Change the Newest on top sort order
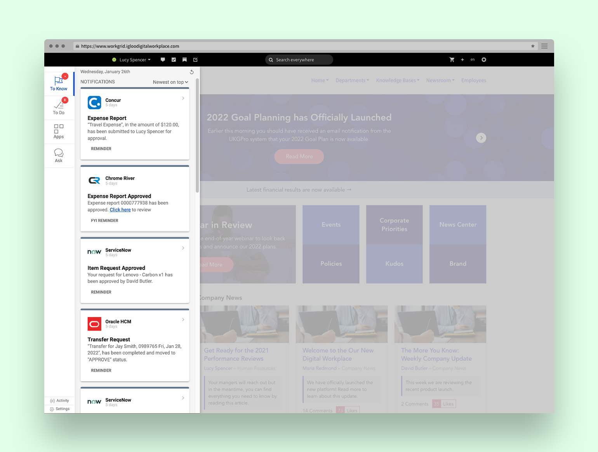Viewport: 598px width, 452px height. (170, 82)
